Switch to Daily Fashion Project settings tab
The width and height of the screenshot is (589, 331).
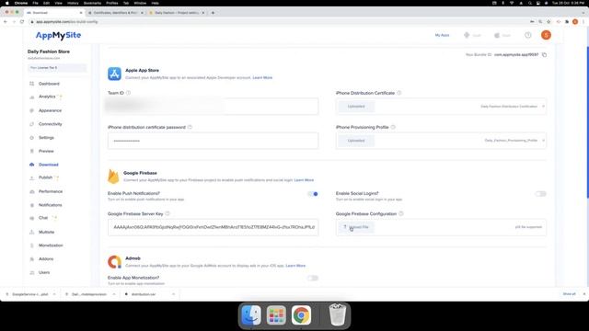(x=177, y=13)
